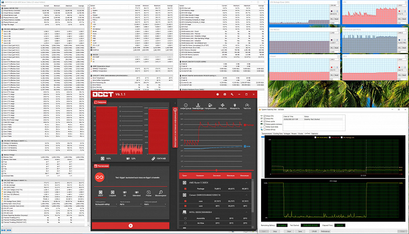Viewport: 409px width, 234px height.
Task: Open the Voltages tab in AIDA64
Action: 287,134
